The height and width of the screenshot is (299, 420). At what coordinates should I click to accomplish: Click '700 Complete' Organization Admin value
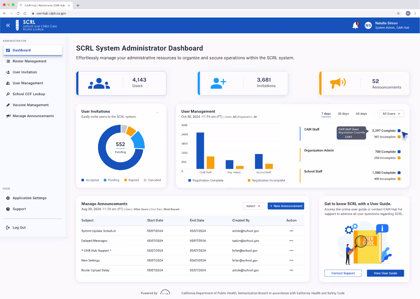(x=385, y=152)
